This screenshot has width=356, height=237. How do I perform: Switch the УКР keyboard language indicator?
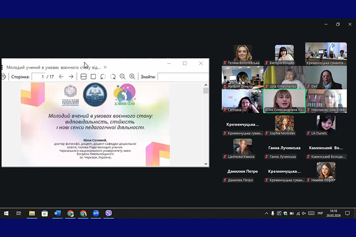[x=319, y=214]
